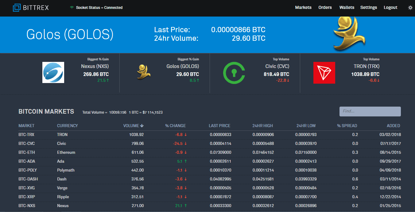This screenshot has height=212, width=415.
Task: Click volume 1038.92 in TRON row
Action: (136, 134)
